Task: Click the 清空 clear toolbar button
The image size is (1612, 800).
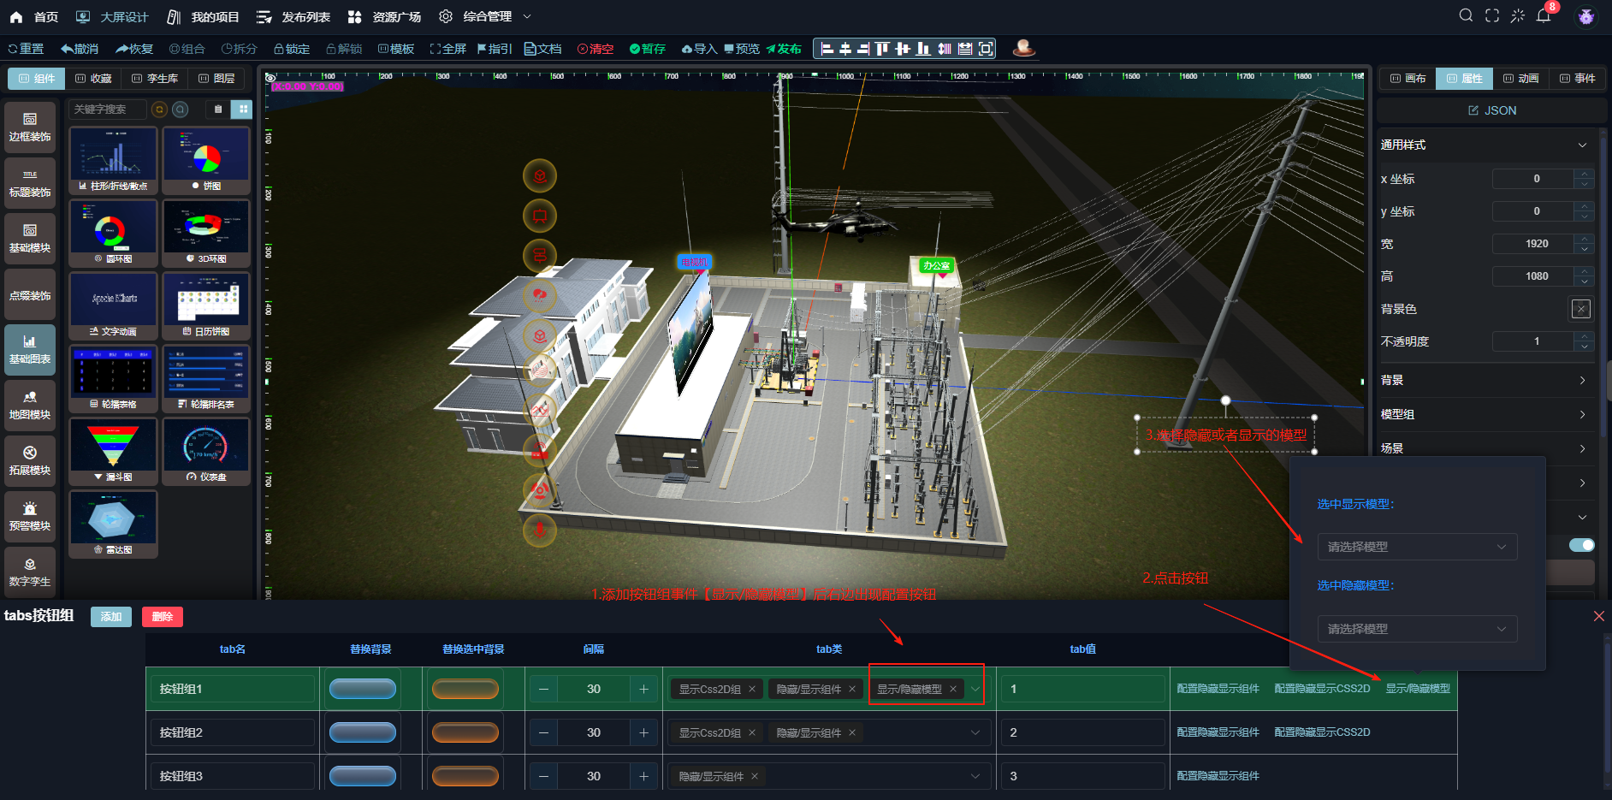Action: click(596, 49)
